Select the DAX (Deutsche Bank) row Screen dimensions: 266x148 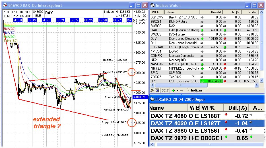[x=205, y=30]
